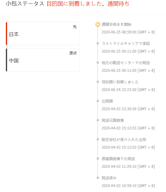Click the timestamp 2020-06-25 08:59:00
166x192 pixels.
click(x=119, y=32)
